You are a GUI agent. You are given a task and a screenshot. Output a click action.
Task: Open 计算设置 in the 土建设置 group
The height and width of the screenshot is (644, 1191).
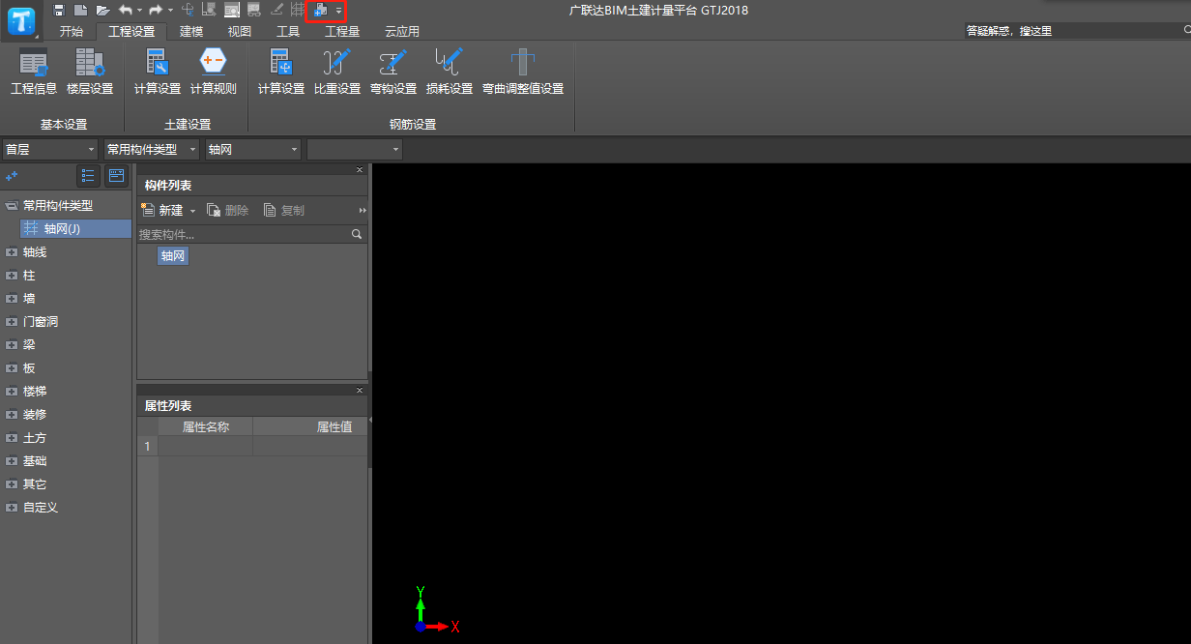(158, 72)
